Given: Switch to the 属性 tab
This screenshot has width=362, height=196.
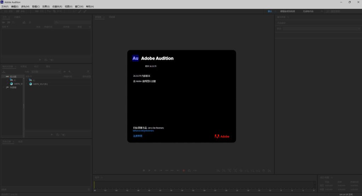Looking at the screenshot, I should pyautogui.click(x=48, y=66).
